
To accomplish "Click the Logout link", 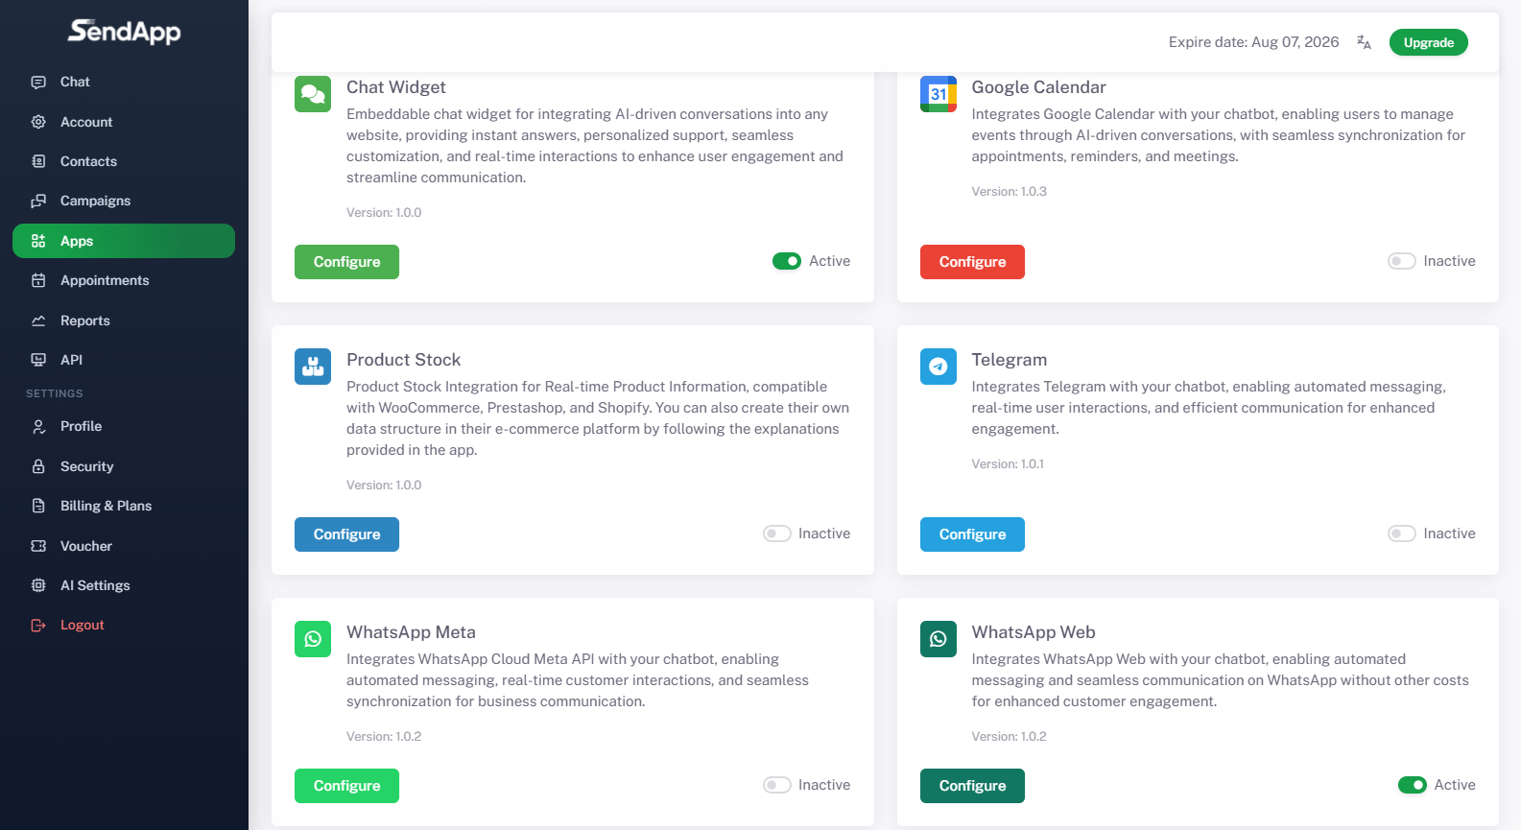I will [82, 625].
